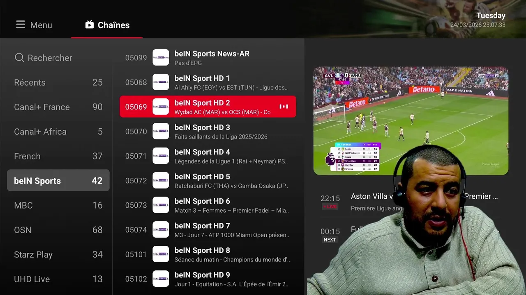Image resolution: width=526 pixels, height=295 pixels.
Task: Select the beIN Sports category
Action: point(58,181)
